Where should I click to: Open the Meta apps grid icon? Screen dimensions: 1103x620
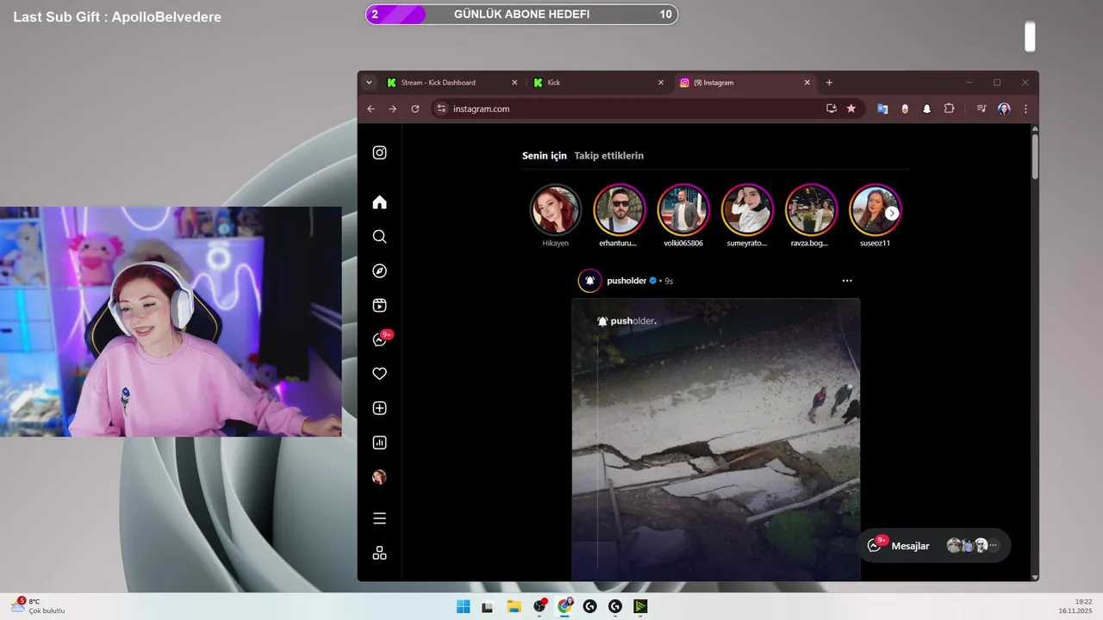click(x=379, y=553)
